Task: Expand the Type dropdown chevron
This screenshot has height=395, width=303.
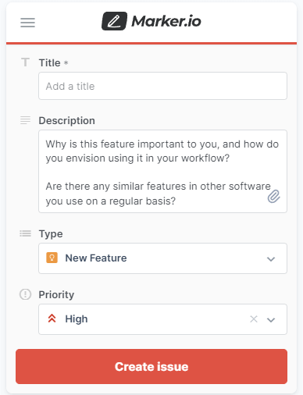Action: tap(271, 259)
